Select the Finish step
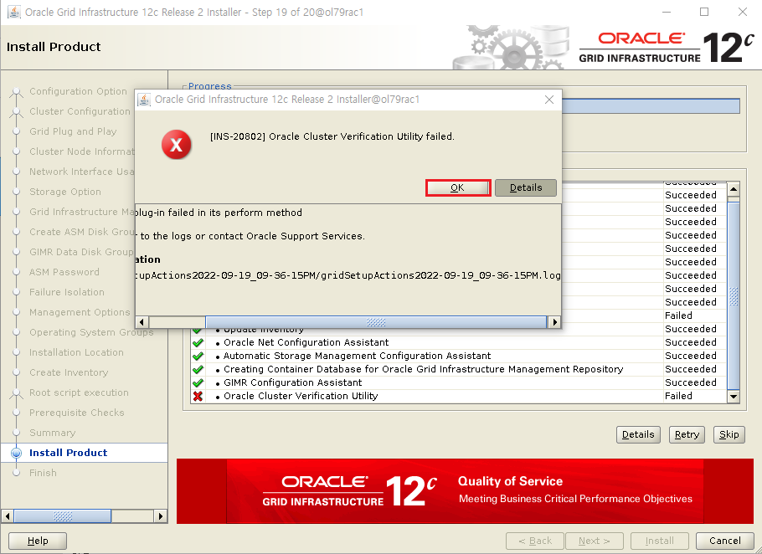The width and height of the screenshot is (762, 554). (43, 473)
